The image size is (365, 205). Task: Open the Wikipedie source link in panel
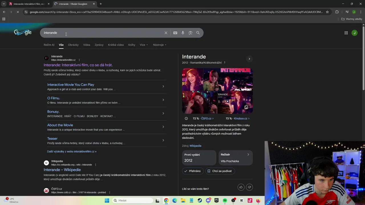(195, 146)
